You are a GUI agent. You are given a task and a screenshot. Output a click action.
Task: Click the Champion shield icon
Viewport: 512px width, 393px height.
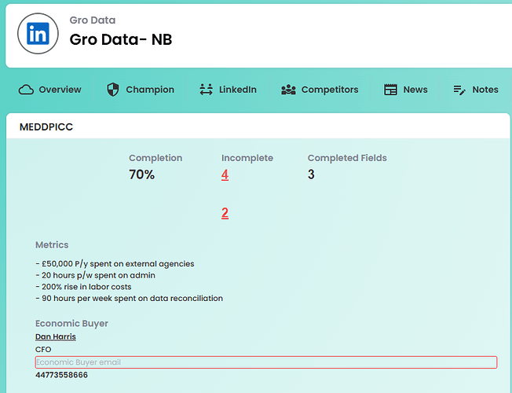113,90
